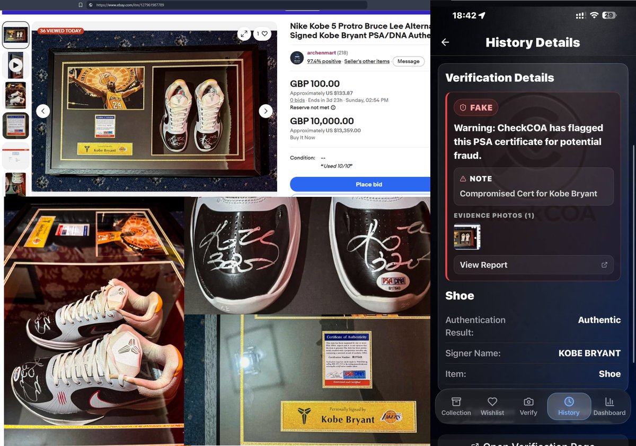Expand the listing photo to full screen
636x446 pixels.
[244, 34]
